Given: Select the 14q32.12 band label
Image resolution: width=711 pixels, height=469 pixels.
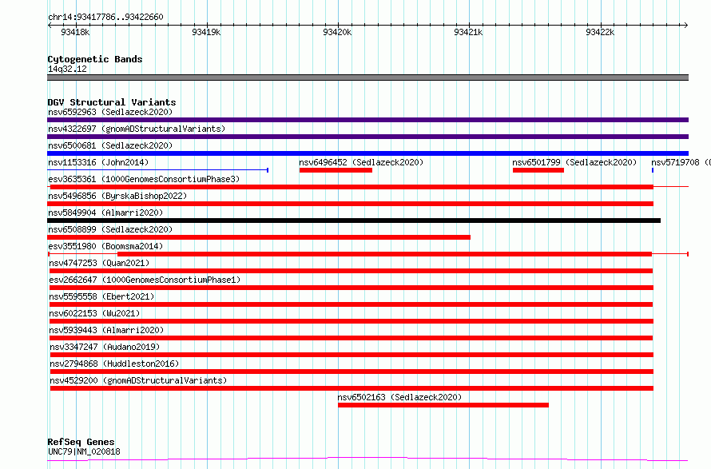Looking at the screenshot, I should pyautogui.click(x=67, y=69).
